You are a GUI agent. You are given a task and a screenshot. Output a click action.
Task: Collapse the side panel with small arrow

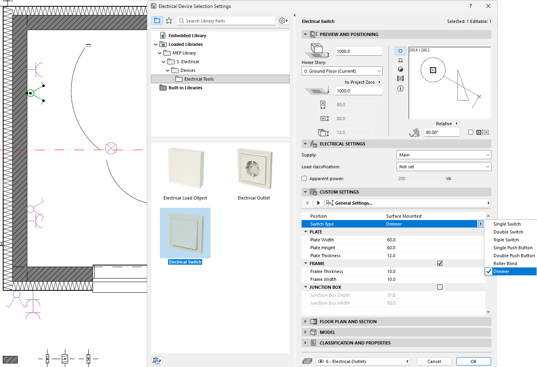coord(294,15)
